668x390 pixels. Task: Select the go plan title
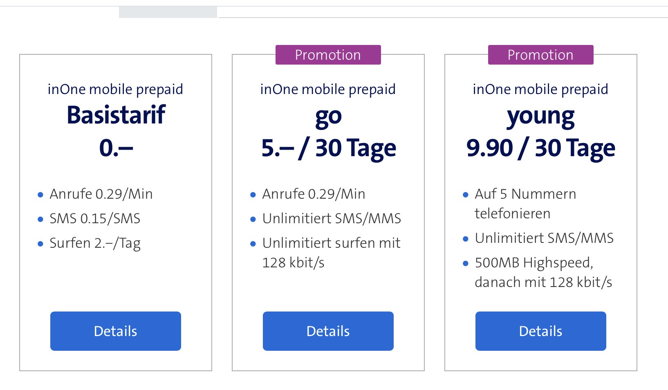tap(328, 117)
